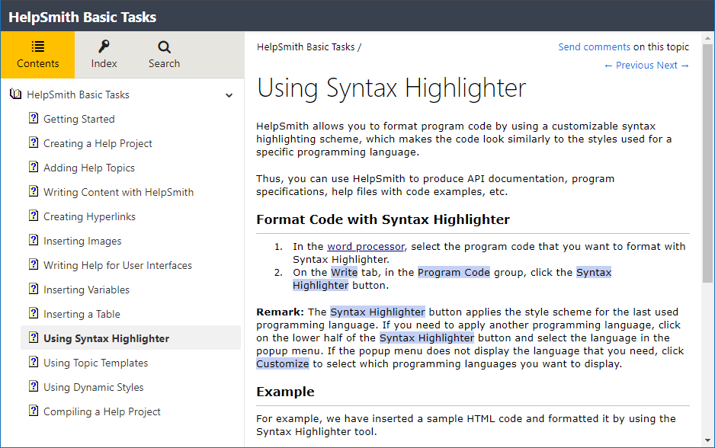
Task: Click the HelpSmith Basic Tasks breadcrumb
Action: click(306, 47)
